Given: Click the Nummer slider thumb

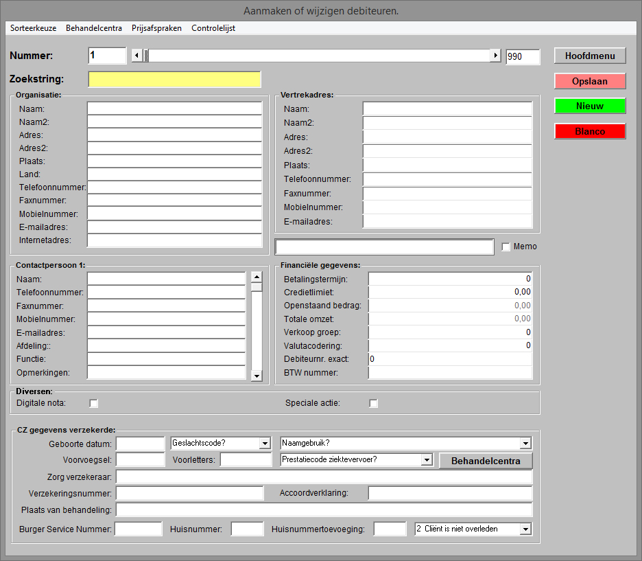Looking at the screenshot, I should click(x=146, y=56).
